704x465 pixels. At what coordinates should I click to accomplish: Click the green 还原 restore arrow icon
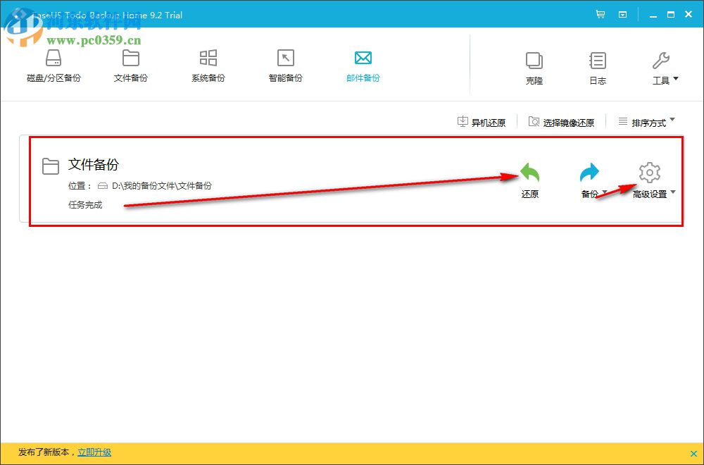point(529,170)
